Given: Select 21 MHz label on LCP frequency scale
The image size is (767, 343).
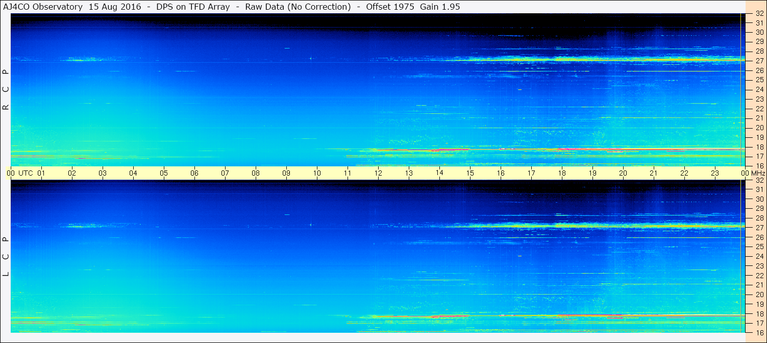Looking at the screenshot, I should click(759, 285).
